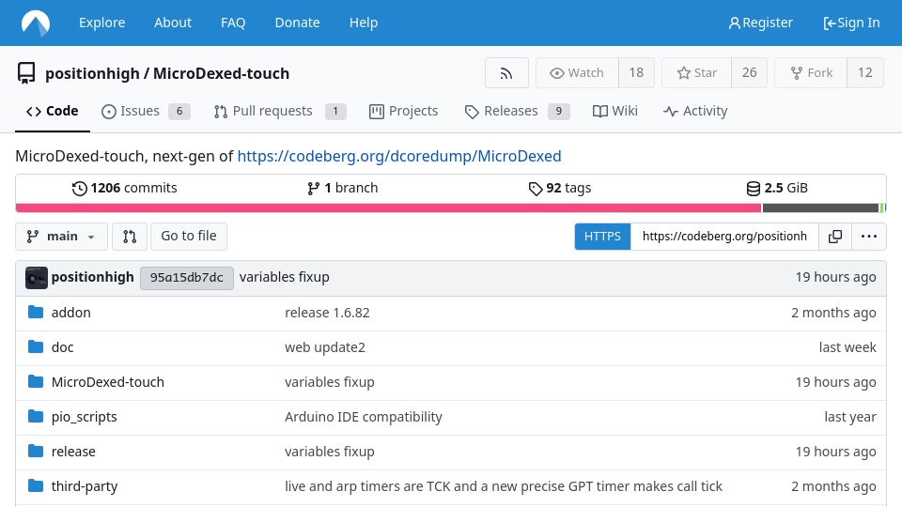Image resolution: width=902 pixels, height=507 pixels.
Task: Open the Wiki tab
Action: pos(614,111)
